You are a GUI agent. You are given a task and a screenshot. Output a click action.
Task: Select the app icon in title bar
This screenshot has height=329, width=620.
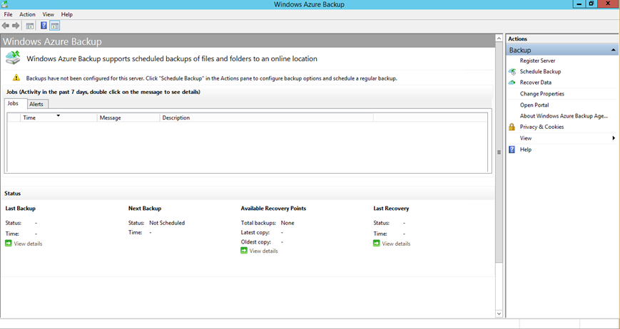tap(5, 4)
